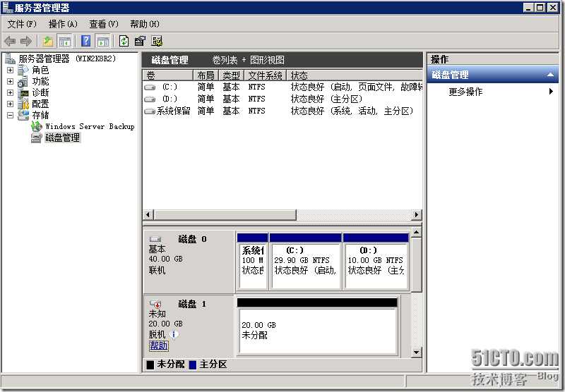
Task: Collapse the 磁盘管理 actions section arrow
Action: pos(550,75)
